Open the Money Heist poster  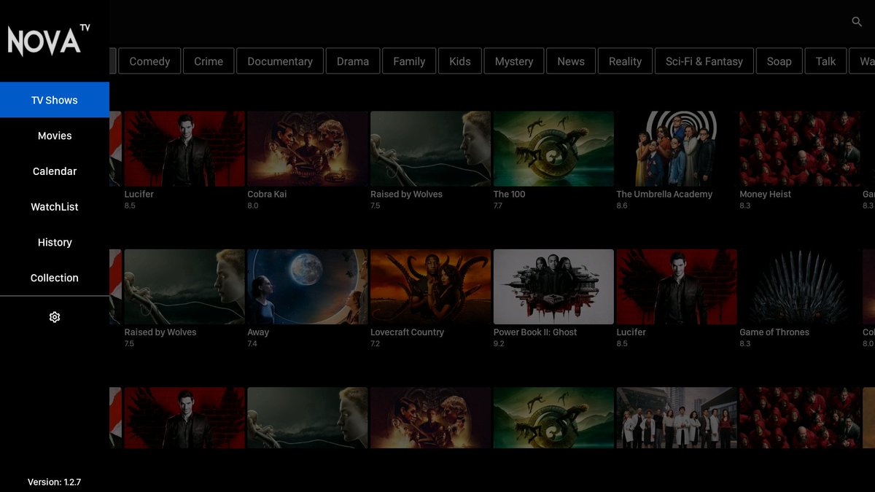click(799, 148)
